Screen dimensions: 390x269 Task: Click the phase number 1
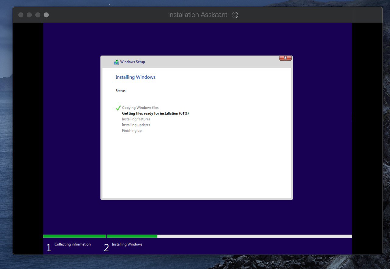48,248
